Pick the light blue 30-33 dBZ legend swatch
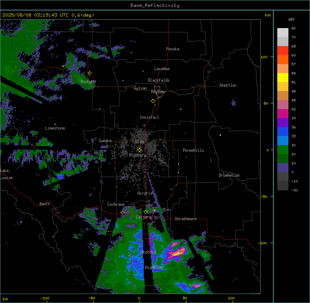The height and width of the screenshot is (303, 310). pos(283,141)
